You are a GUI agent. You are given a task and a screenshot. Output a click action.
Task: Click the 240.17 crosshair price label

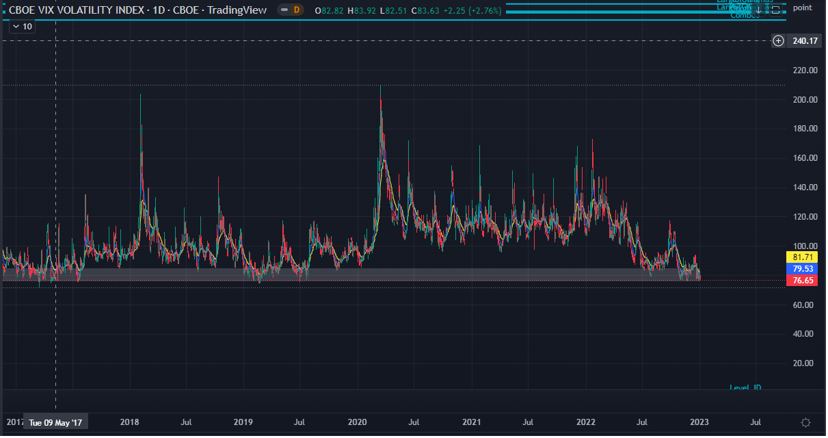(805, 41)
